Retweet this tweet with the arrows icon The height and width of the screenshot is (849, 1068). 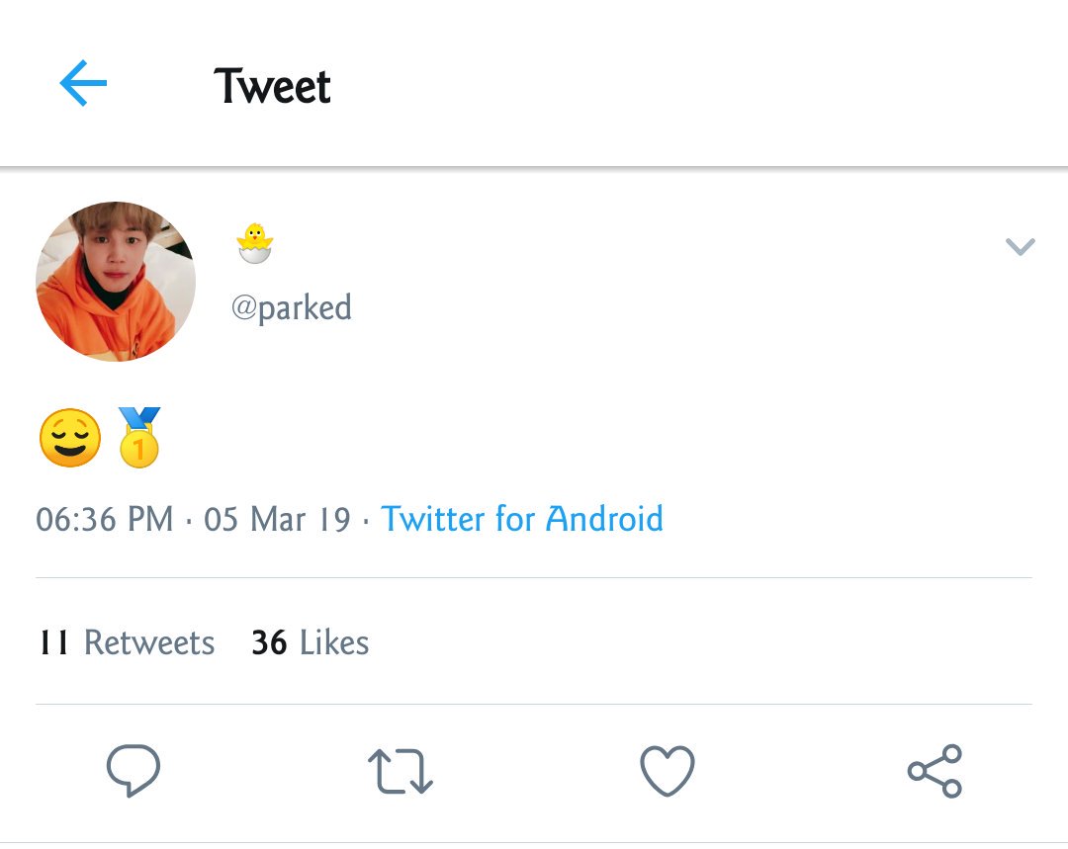coord(400,771)
